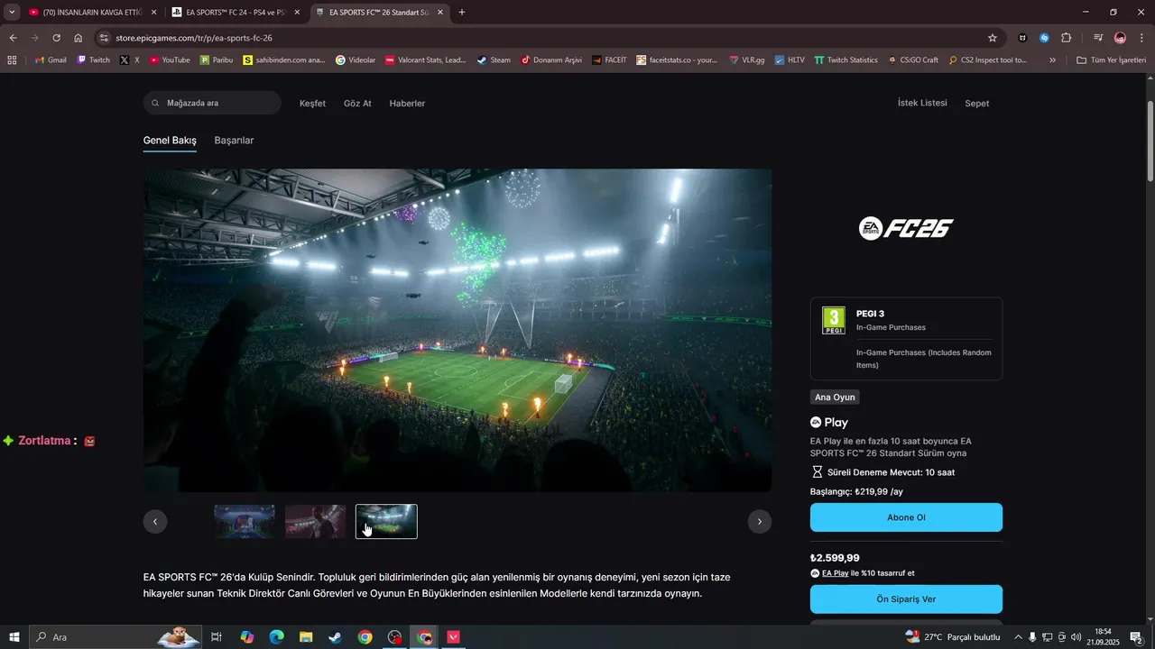Screen dimensions: 1155x649
Task: Follow the EA Play savings link
Action: pos(835,573)
